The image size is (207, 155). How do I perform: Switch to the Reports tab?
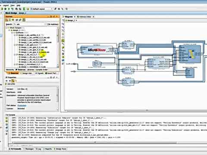pyautogui.click(x=47, y=149)
